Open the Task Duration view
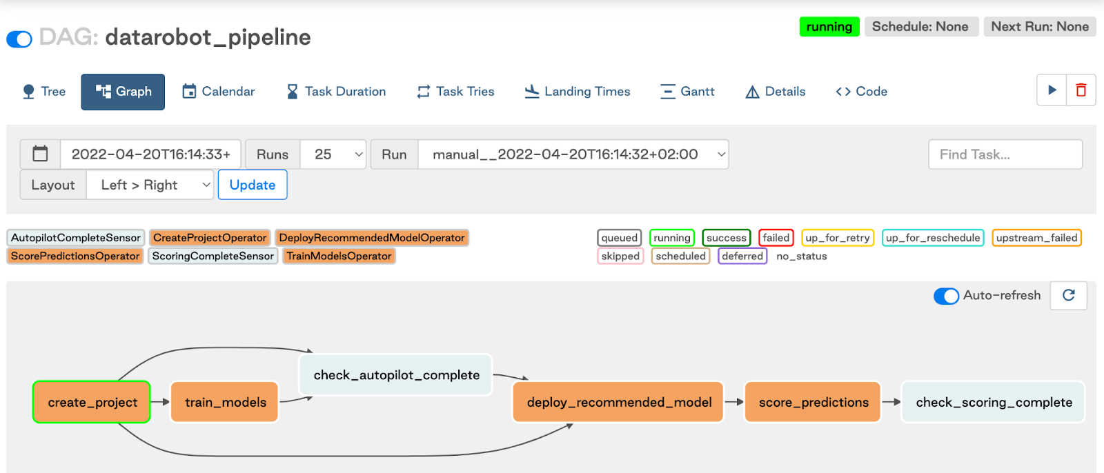 (336, 92)
